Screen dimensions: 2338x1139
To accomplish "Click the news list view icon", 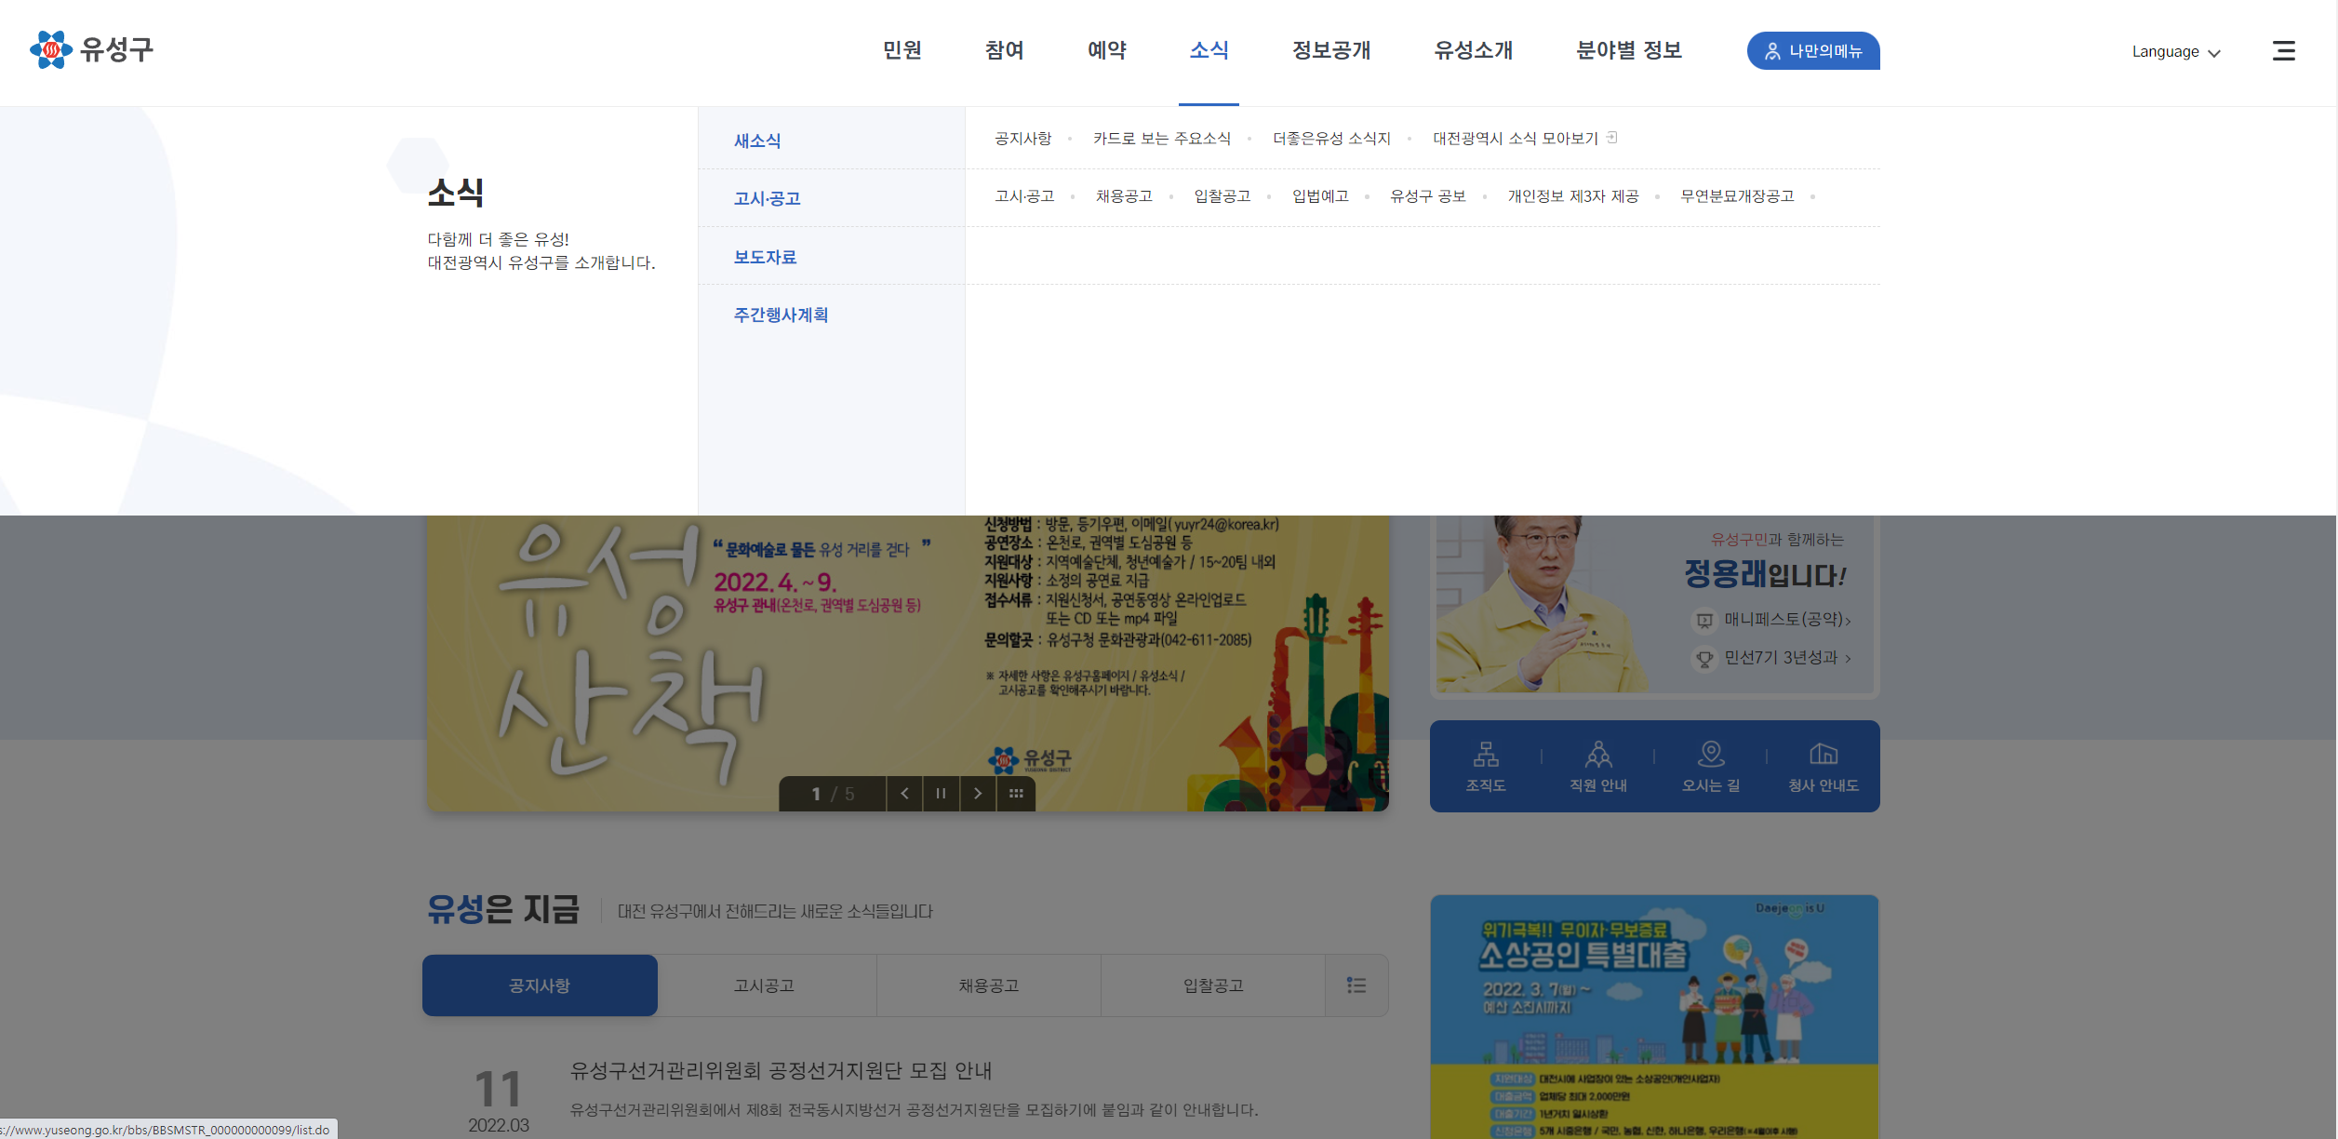I will pos(1356,985).
